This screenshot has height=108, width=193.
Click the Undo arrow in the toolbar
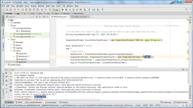pyautogui.click(x=15, y=10)
